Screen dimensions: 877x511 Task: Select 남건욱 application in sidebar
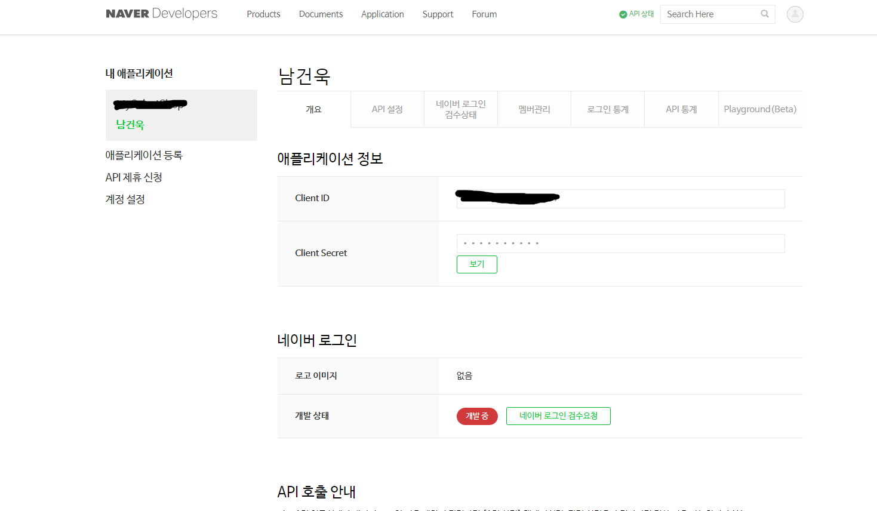coord(130,125)
